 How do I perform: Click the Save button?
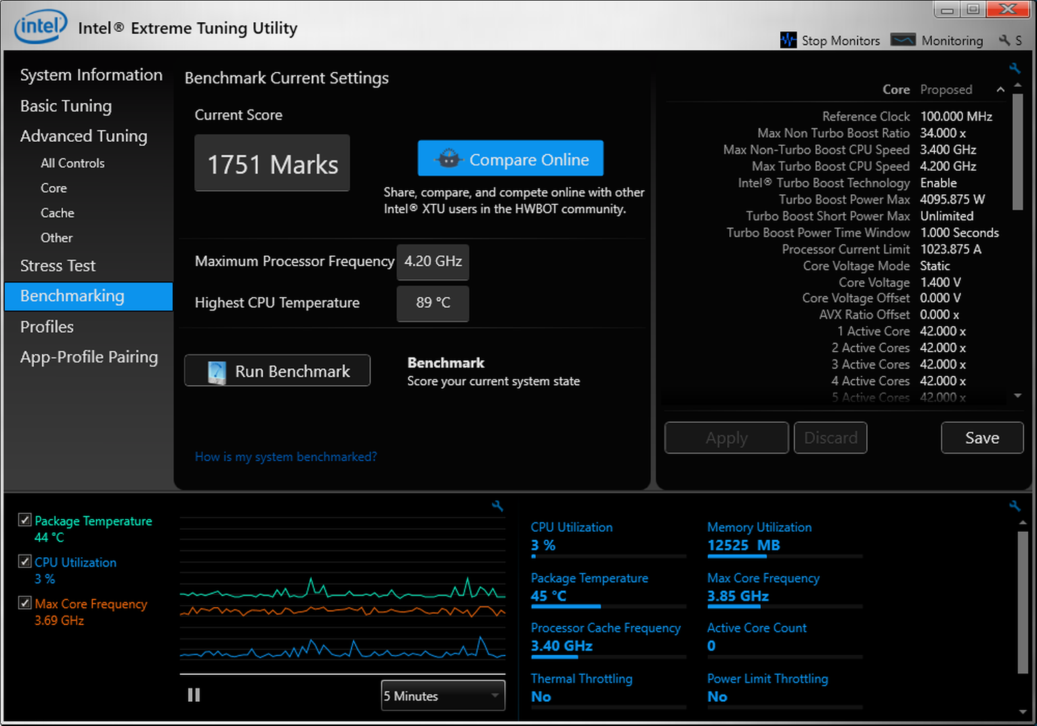click(x=982, y=438)
